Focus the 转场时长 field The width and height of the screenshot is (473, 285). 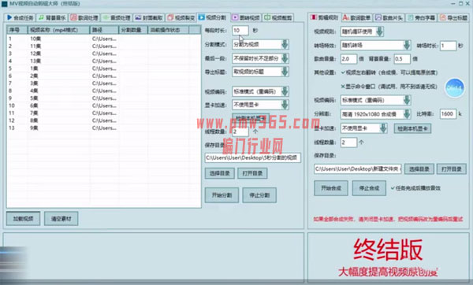pos(448,46)
